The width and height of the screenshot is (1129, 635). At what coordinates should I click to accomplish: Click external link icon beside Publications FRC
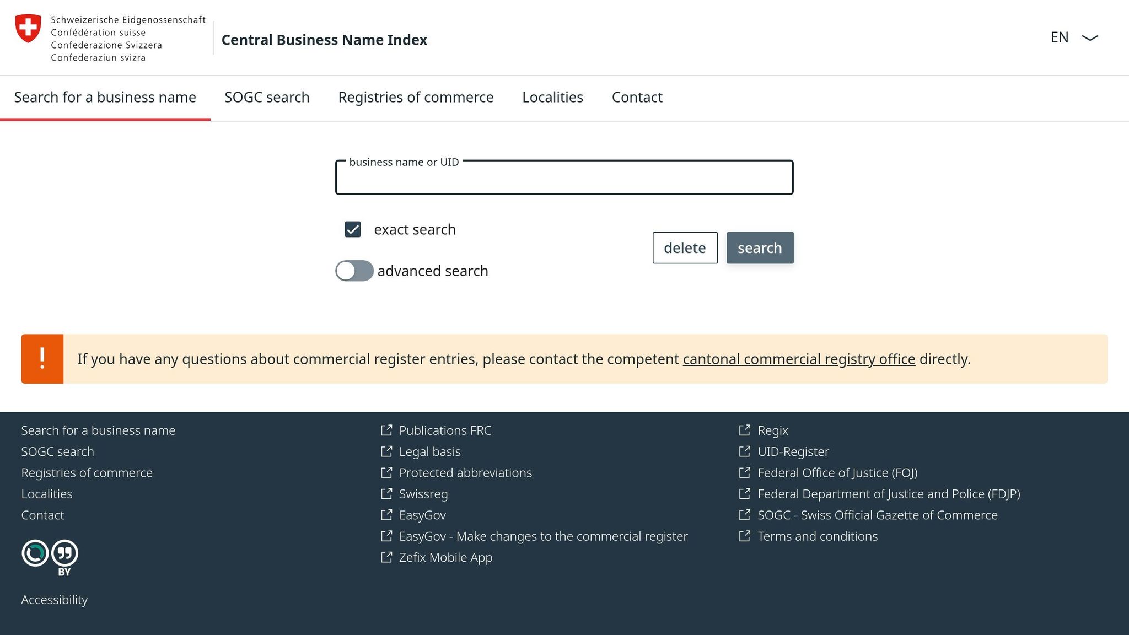[x=386, y=430]
